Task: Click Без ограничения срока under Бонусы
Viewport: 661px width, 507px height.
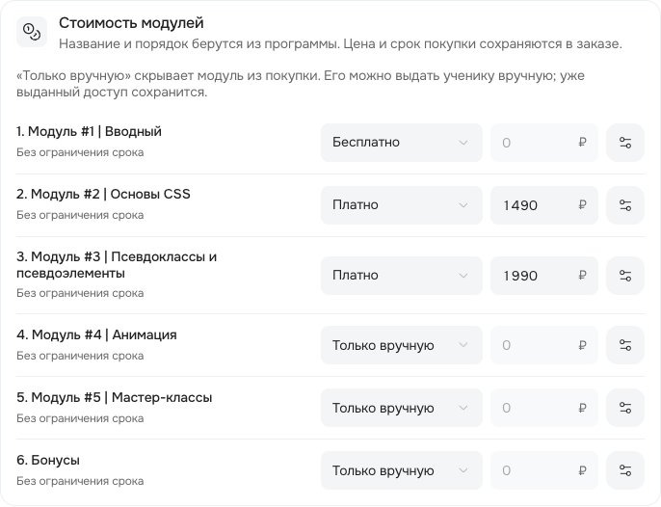Action: pyautogui.click(x=80, y=481)
